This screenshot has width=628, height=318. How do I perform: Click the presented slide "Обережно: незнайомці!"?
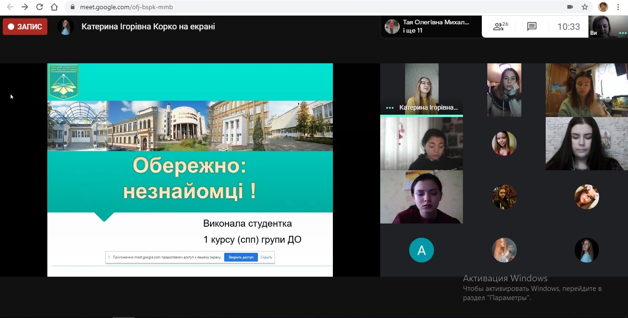tap(190, 170)
